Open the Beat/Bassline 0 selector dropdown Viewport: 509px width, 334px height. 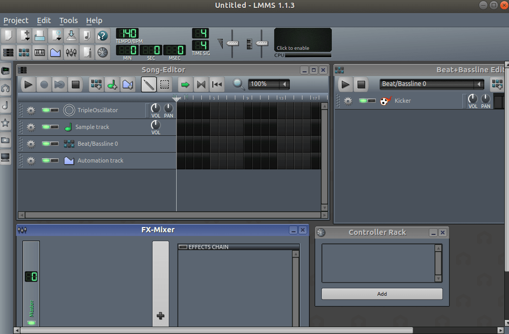point(432,84)
